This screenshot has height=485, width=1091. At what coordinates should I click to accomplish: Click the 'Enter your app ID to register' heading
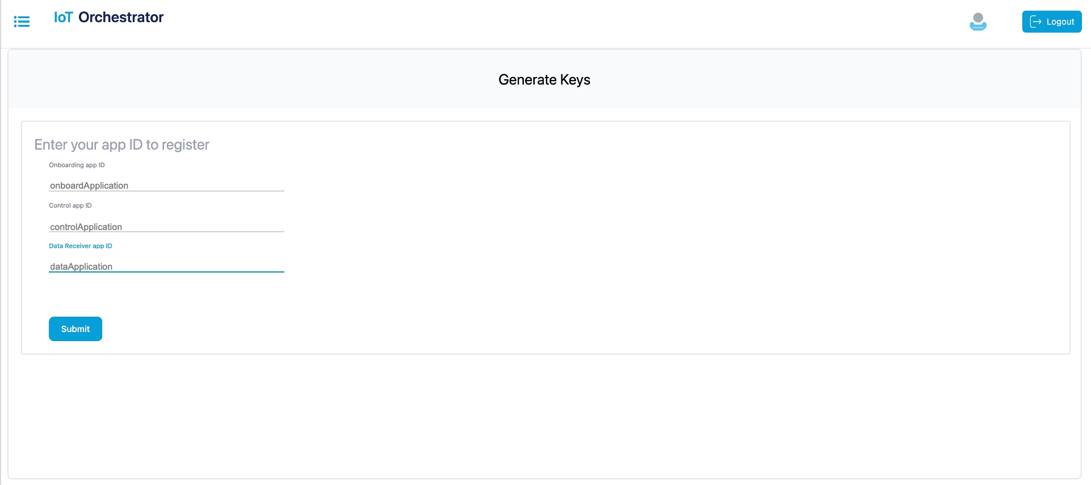(x=121, y=145)
